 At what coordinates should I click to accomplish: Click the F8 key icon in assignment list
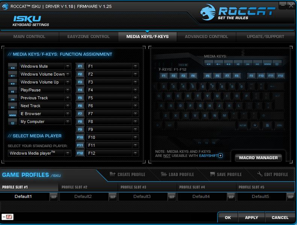[80, 122]
